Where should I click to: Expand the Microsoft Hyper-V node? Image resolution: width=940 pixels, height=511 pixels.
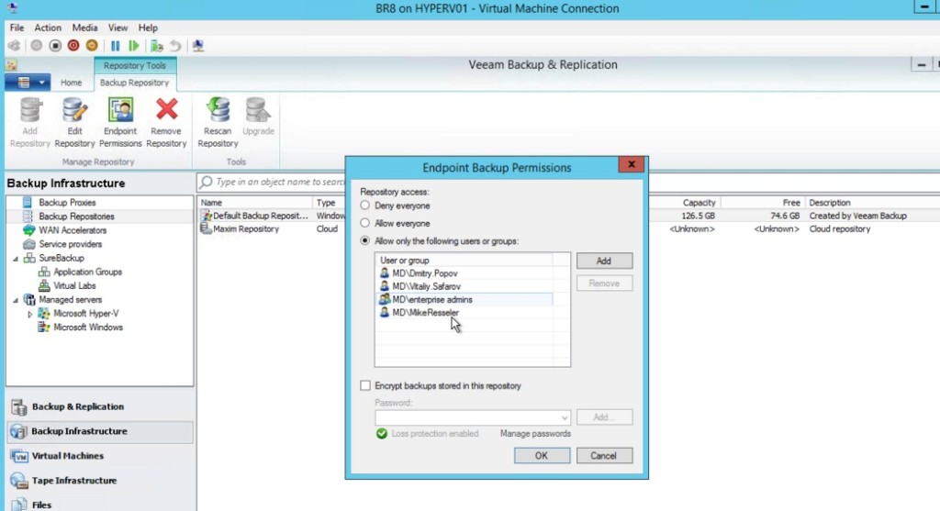29,314
